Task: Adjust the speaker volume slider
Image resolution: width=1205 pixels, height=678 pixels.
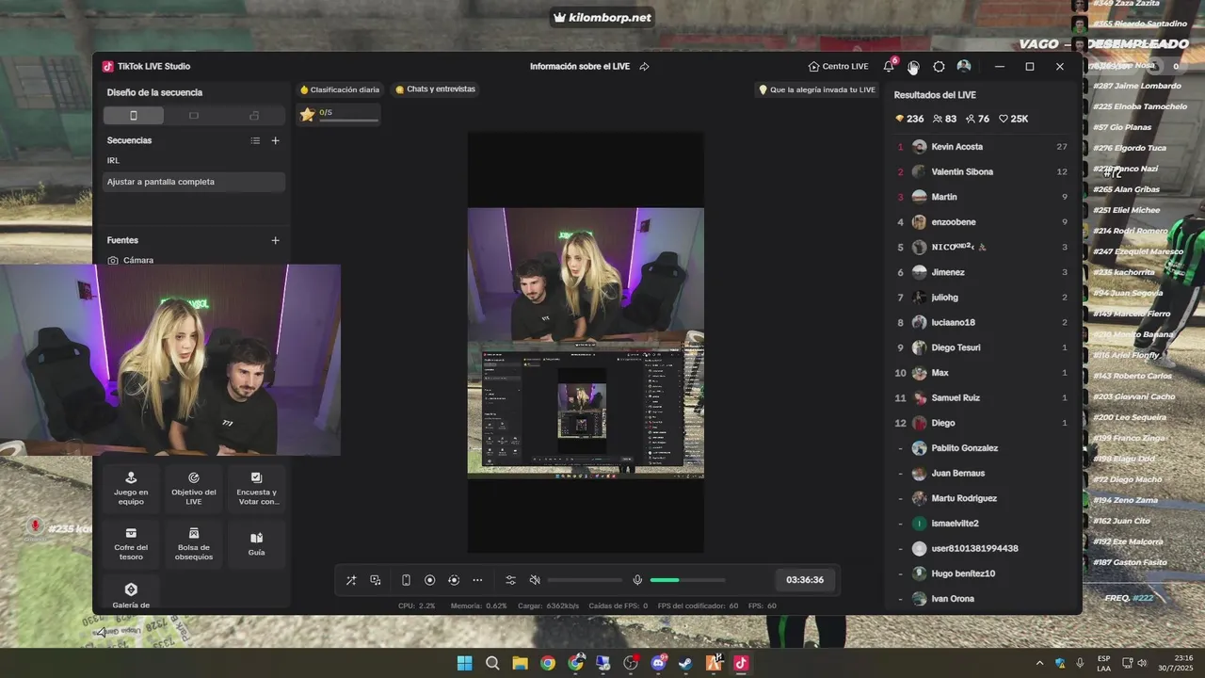Action: (585, 580)
